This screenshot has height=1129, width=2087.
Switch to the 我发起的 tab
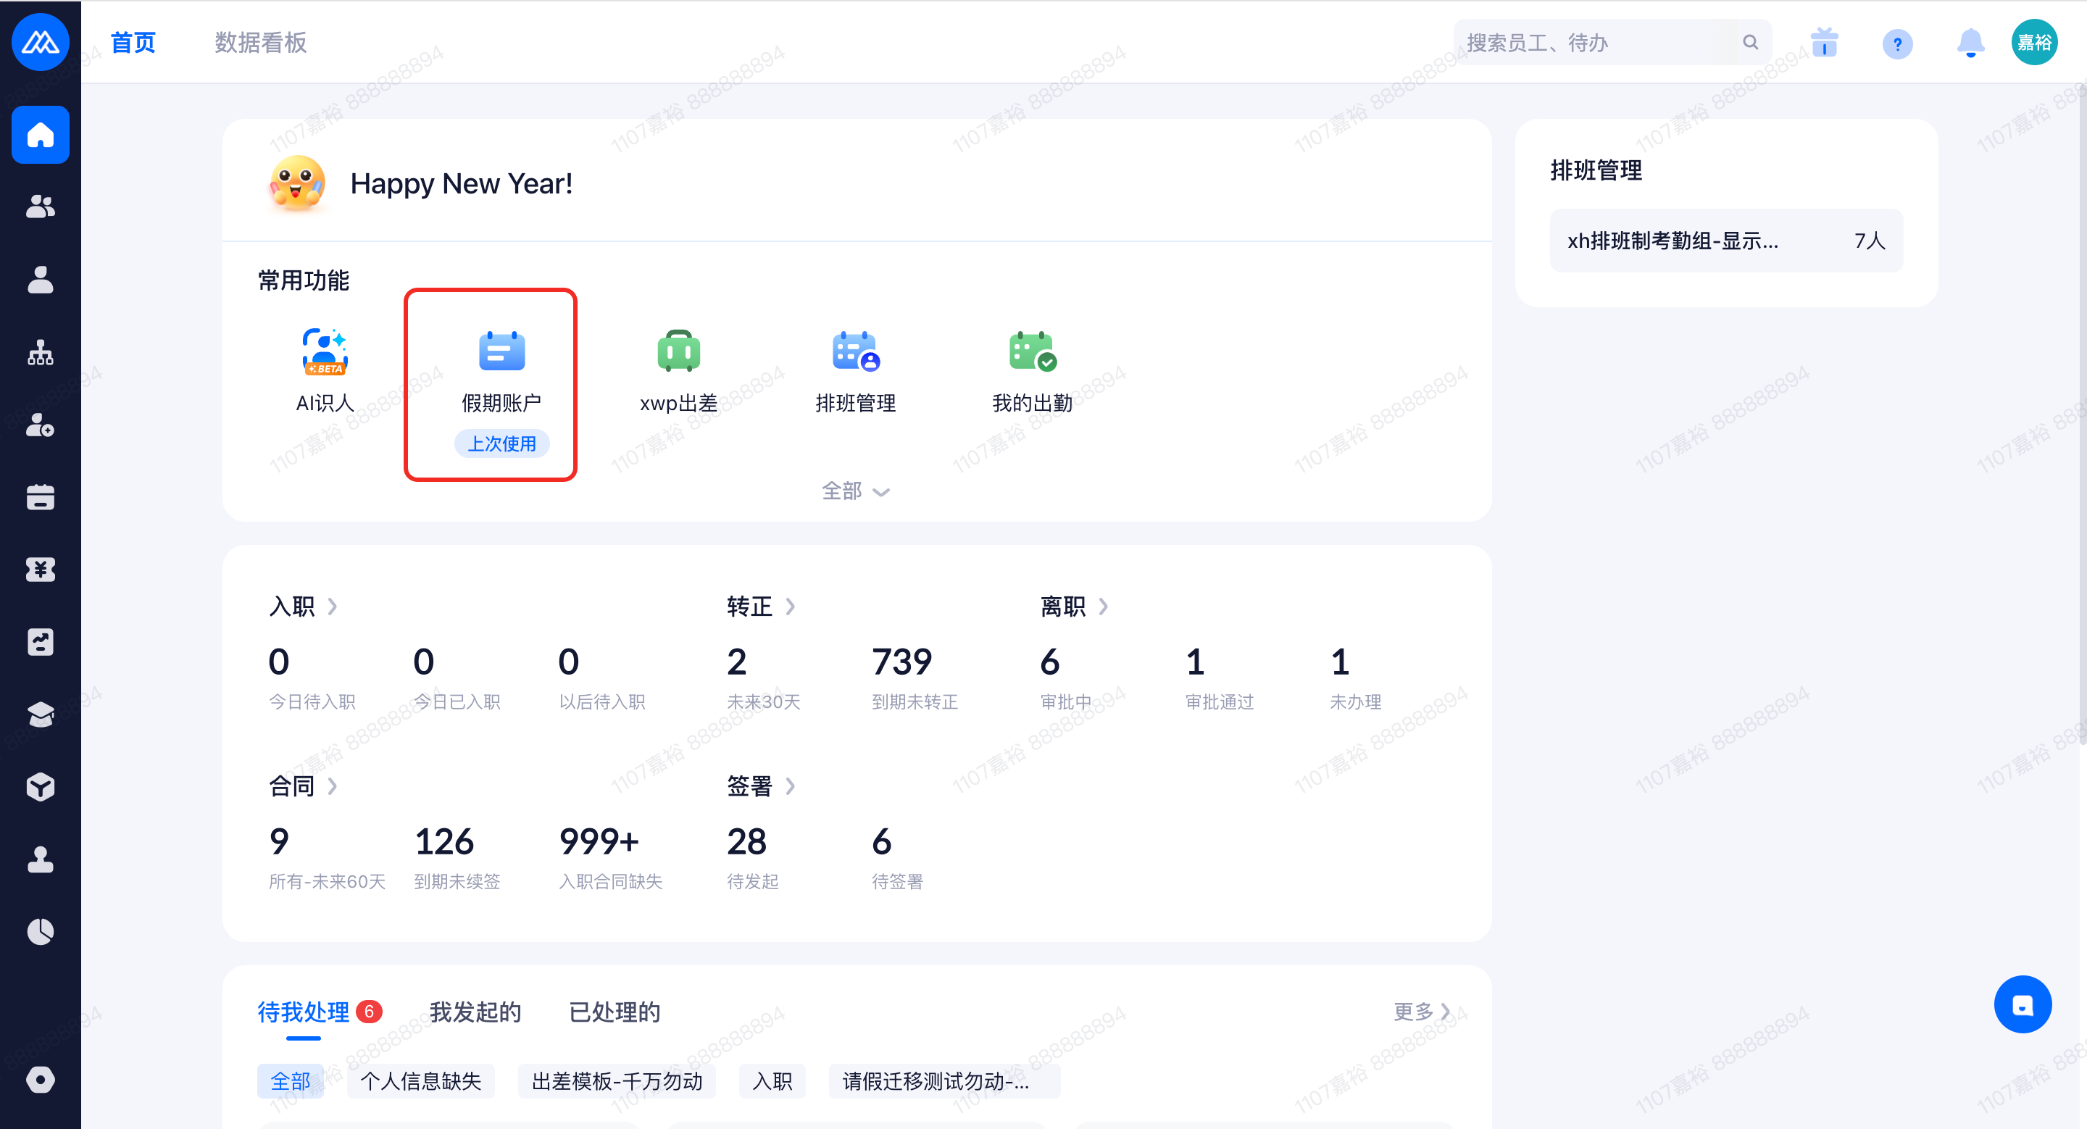click(475, 1012)
